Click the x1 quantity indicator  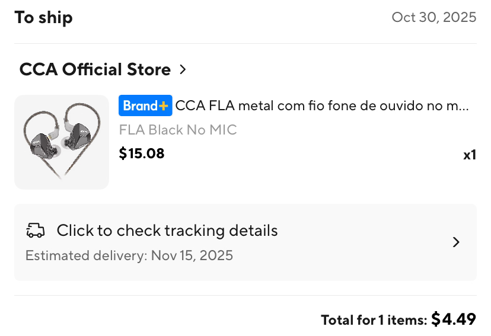470,155
